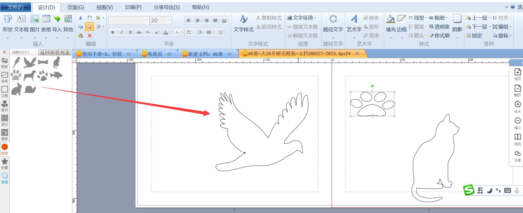
Task: Toggle bold formatting button
Action: 113,32
